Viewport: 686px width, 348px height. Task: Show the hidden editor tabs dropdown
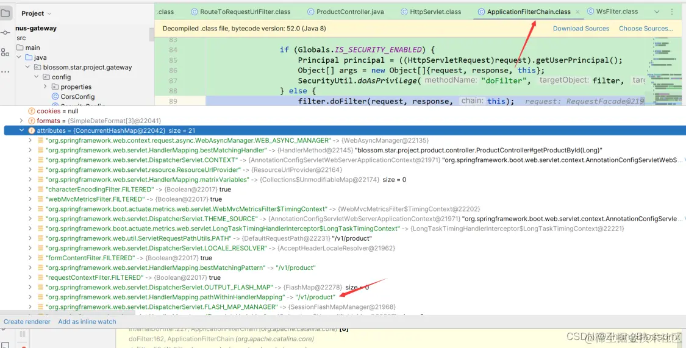tap(657, 12)
